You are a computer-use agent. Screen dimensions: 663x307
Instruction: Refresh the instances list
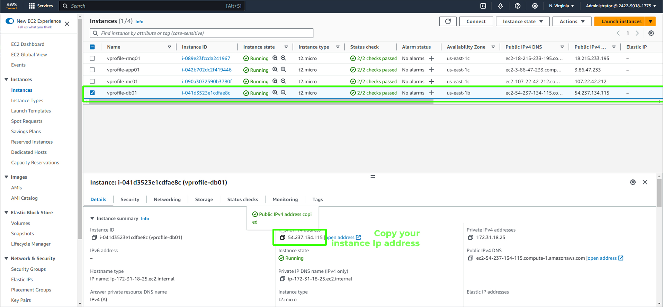click(448, 21)
